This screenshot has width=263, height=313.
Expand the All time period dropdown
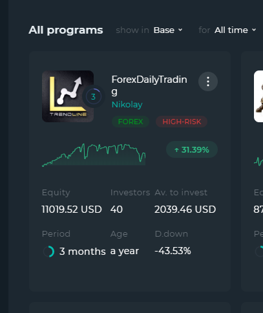pyautogui.click(x=235, y=30)
